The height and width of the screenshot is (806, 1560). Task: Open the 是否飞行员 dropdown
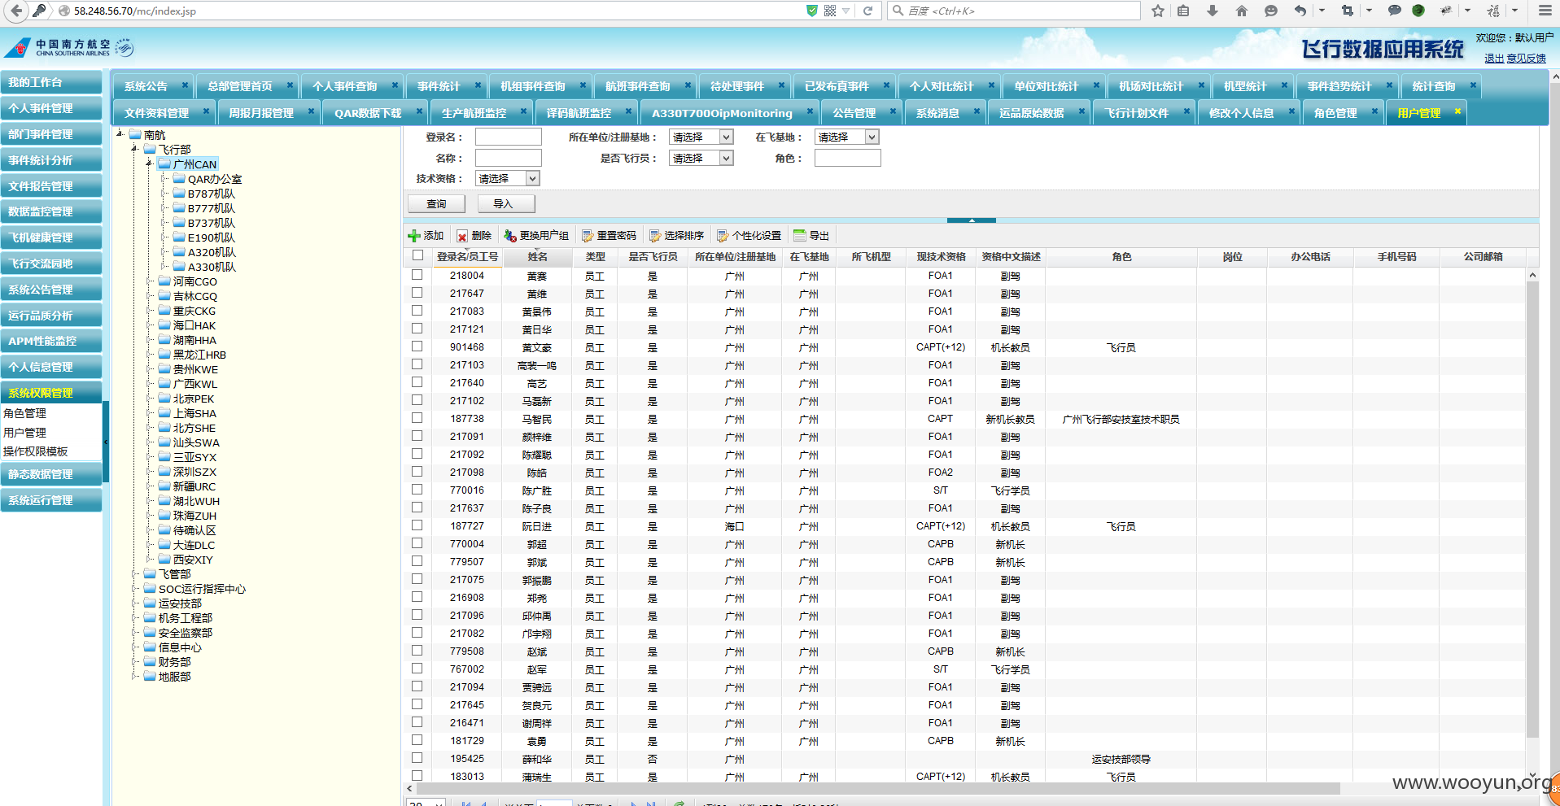coord(701,158)
